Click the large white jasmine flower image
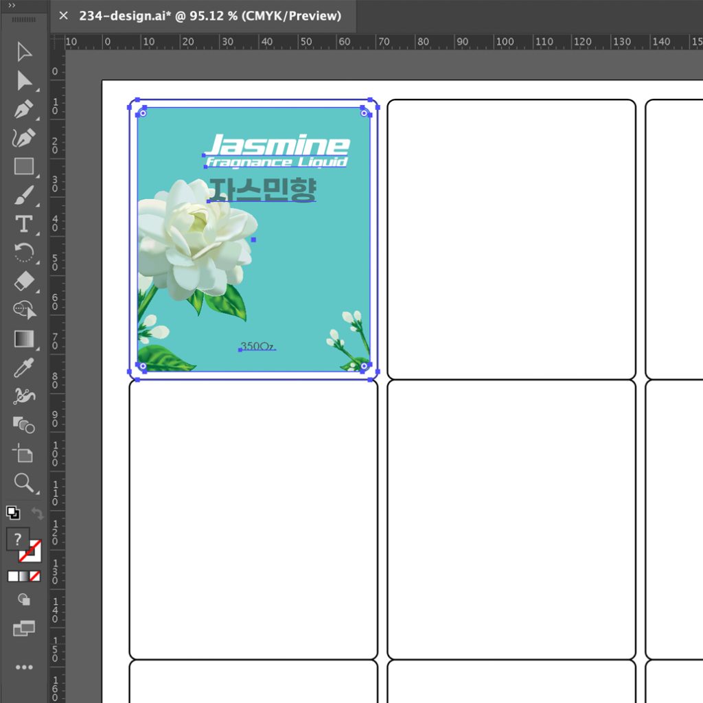 [x=196, y=240]
